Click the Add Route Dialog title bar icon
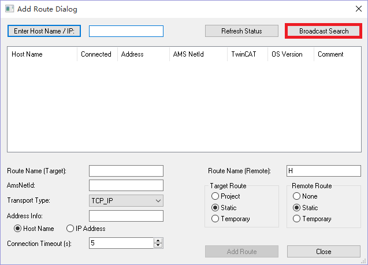 point(10,9)
